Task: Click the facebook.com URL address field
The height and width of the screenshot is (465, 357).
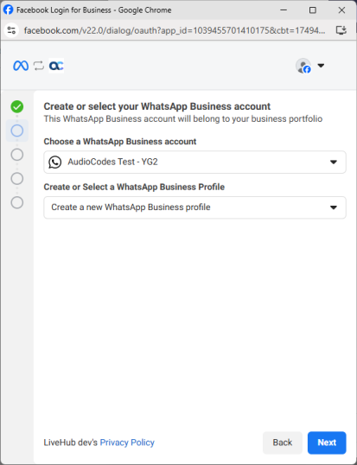Action: click(175, 30)
